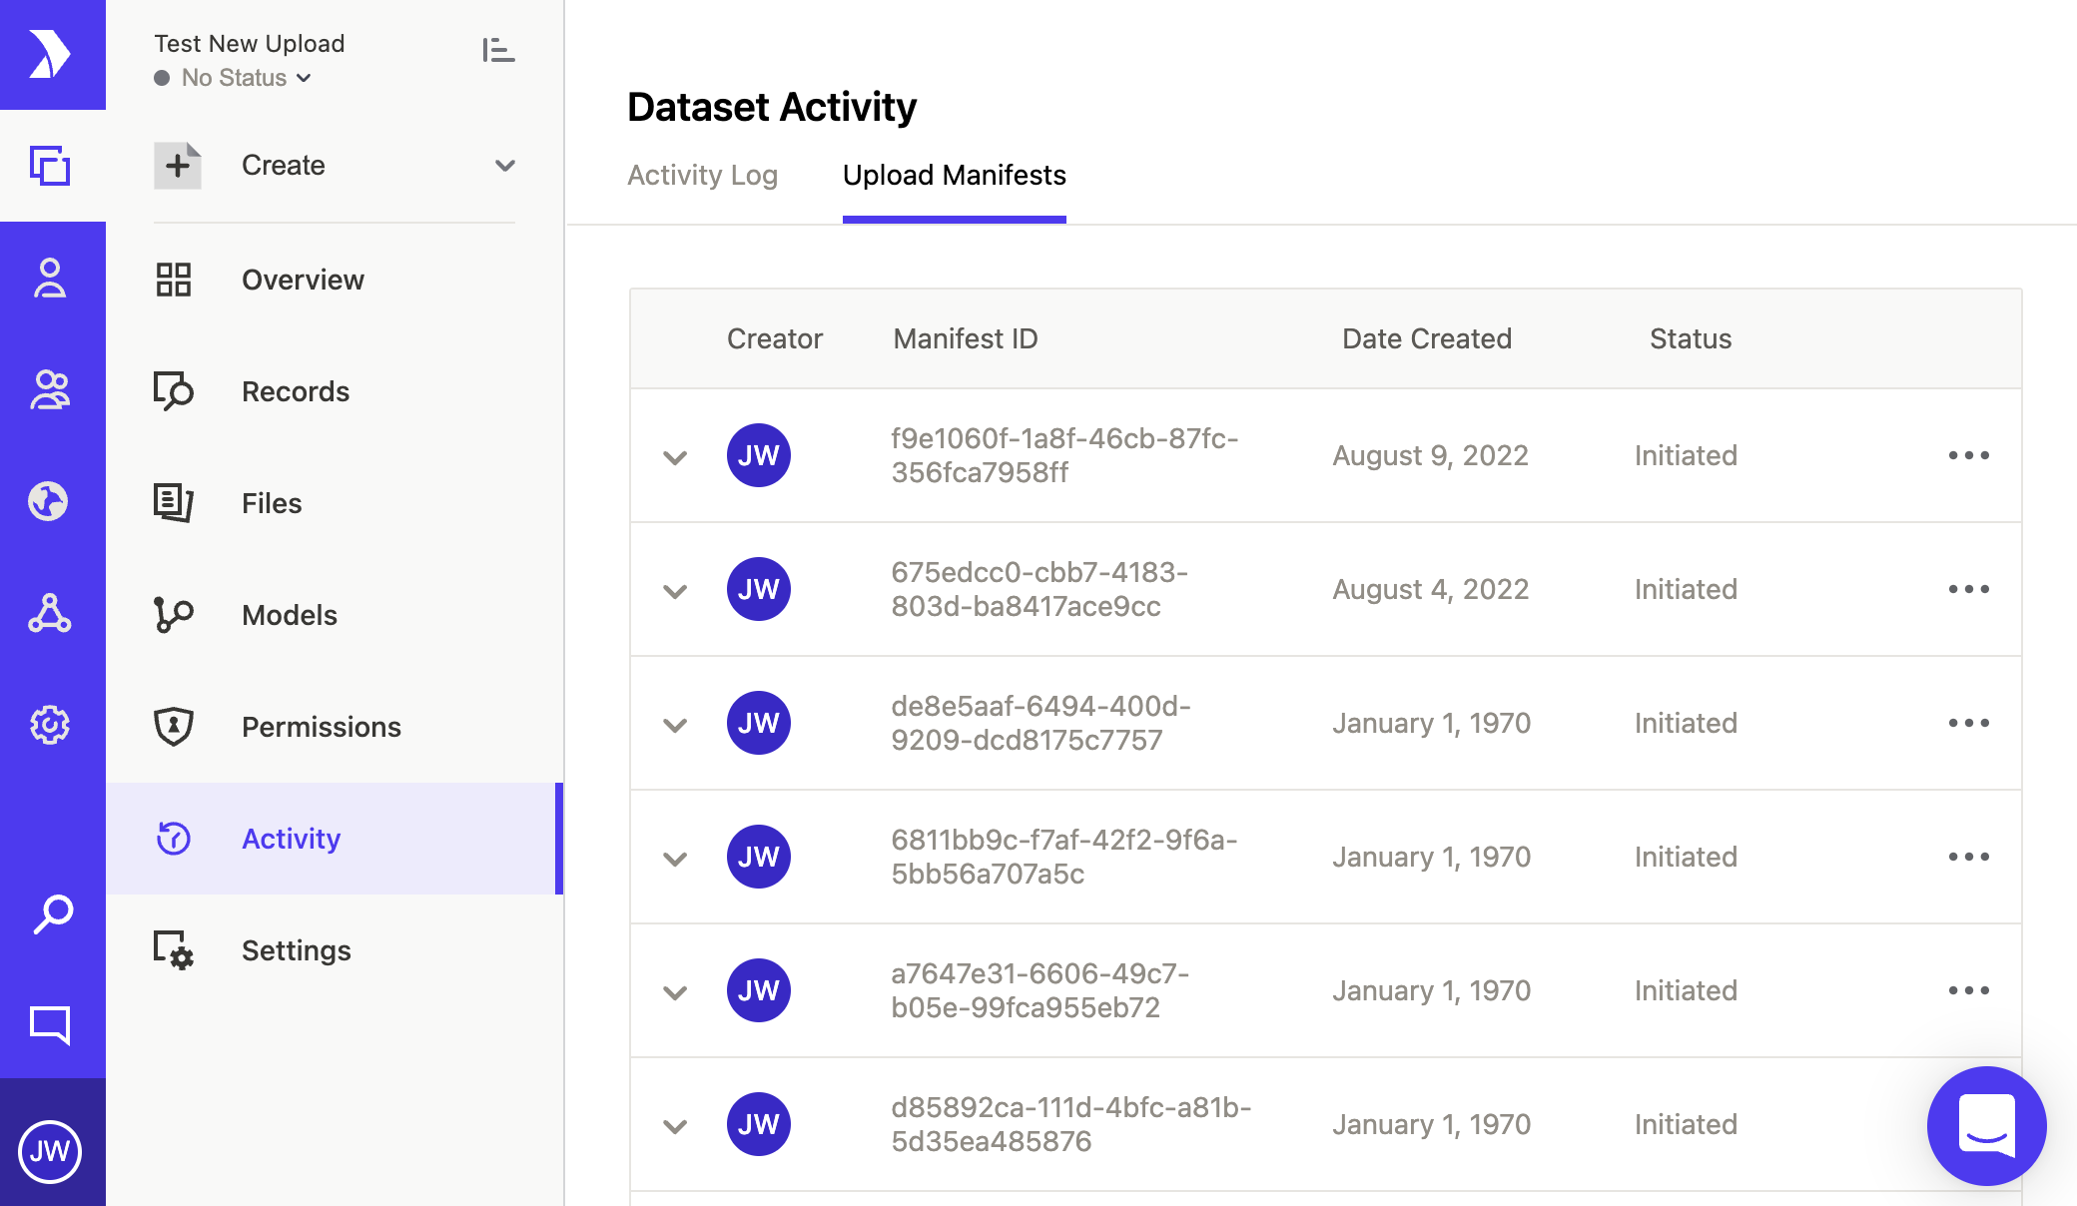Screen dimensions: 2077x1206
Task: Open more options for manifest de8e5aaf
Action: [1968, 723]
